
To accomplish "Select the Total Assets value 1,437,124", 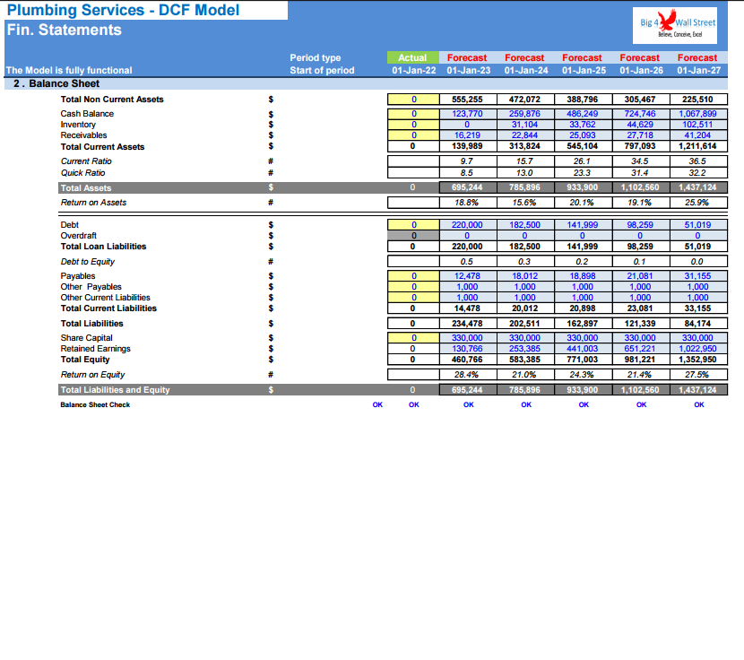I will point(698,187).
